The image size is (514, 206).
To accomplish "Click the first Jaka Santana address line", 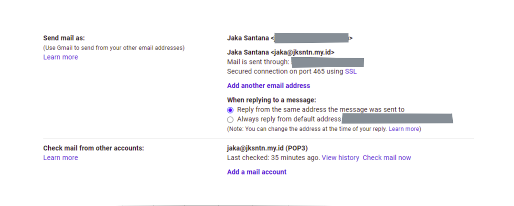I will coord(248,38).
